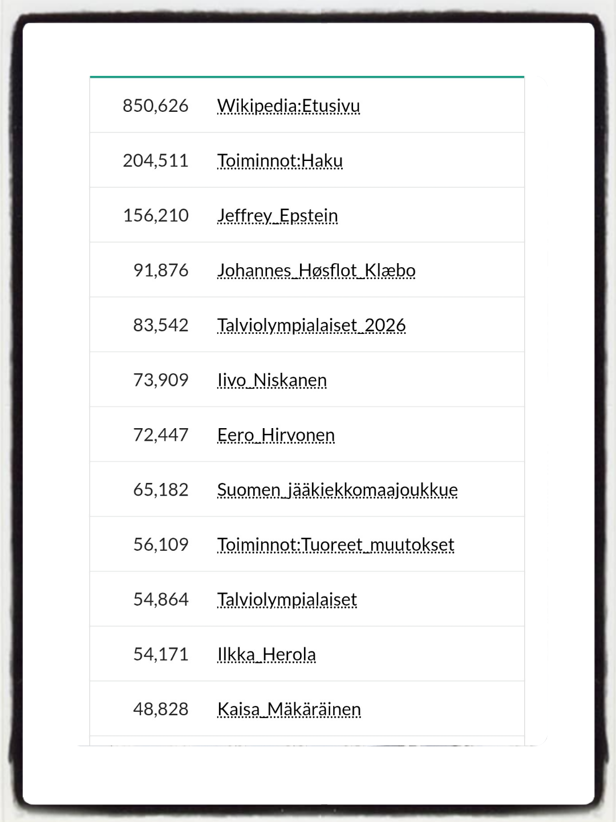Screen dimensions: 616x822
Task: Open the Ilkka_Herola link
Action: 266,654
